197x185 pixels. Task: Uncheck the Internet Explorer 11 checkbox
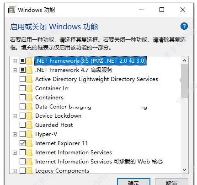pos(22,143)
